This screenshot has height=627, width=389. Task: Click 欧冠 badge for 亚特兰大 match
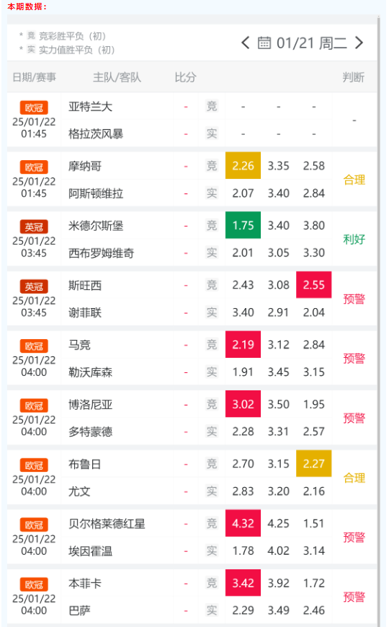[x=34, y=108]
